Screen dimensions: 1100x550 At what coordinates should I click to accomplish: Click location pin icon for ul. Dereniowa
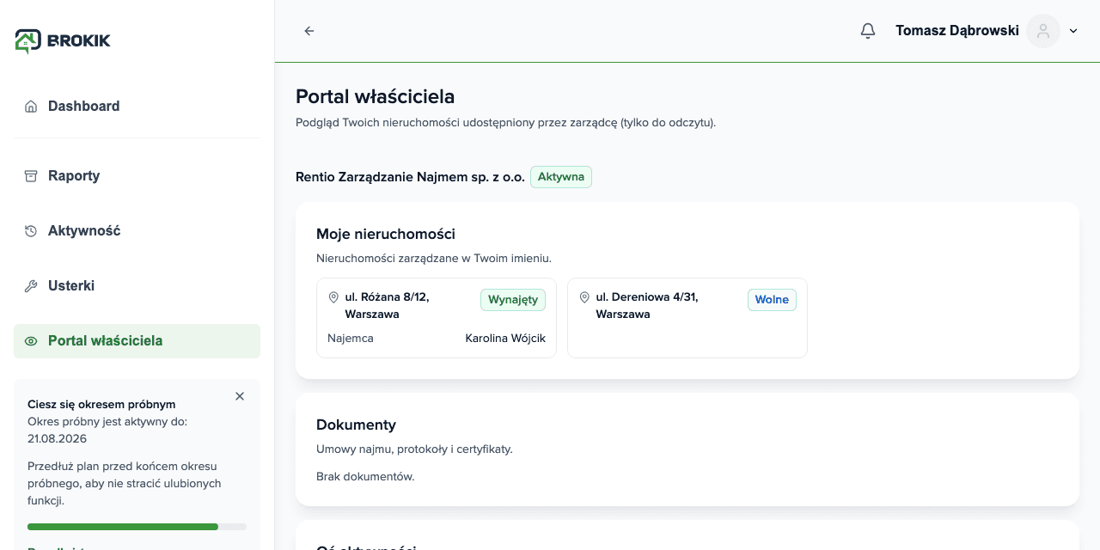(584, 297)
